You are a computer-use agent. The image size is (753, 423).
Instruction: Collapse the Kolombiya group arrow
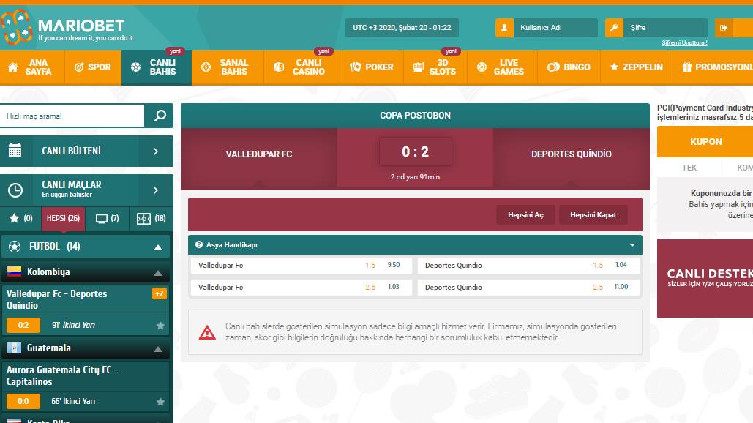click(157, 273)
